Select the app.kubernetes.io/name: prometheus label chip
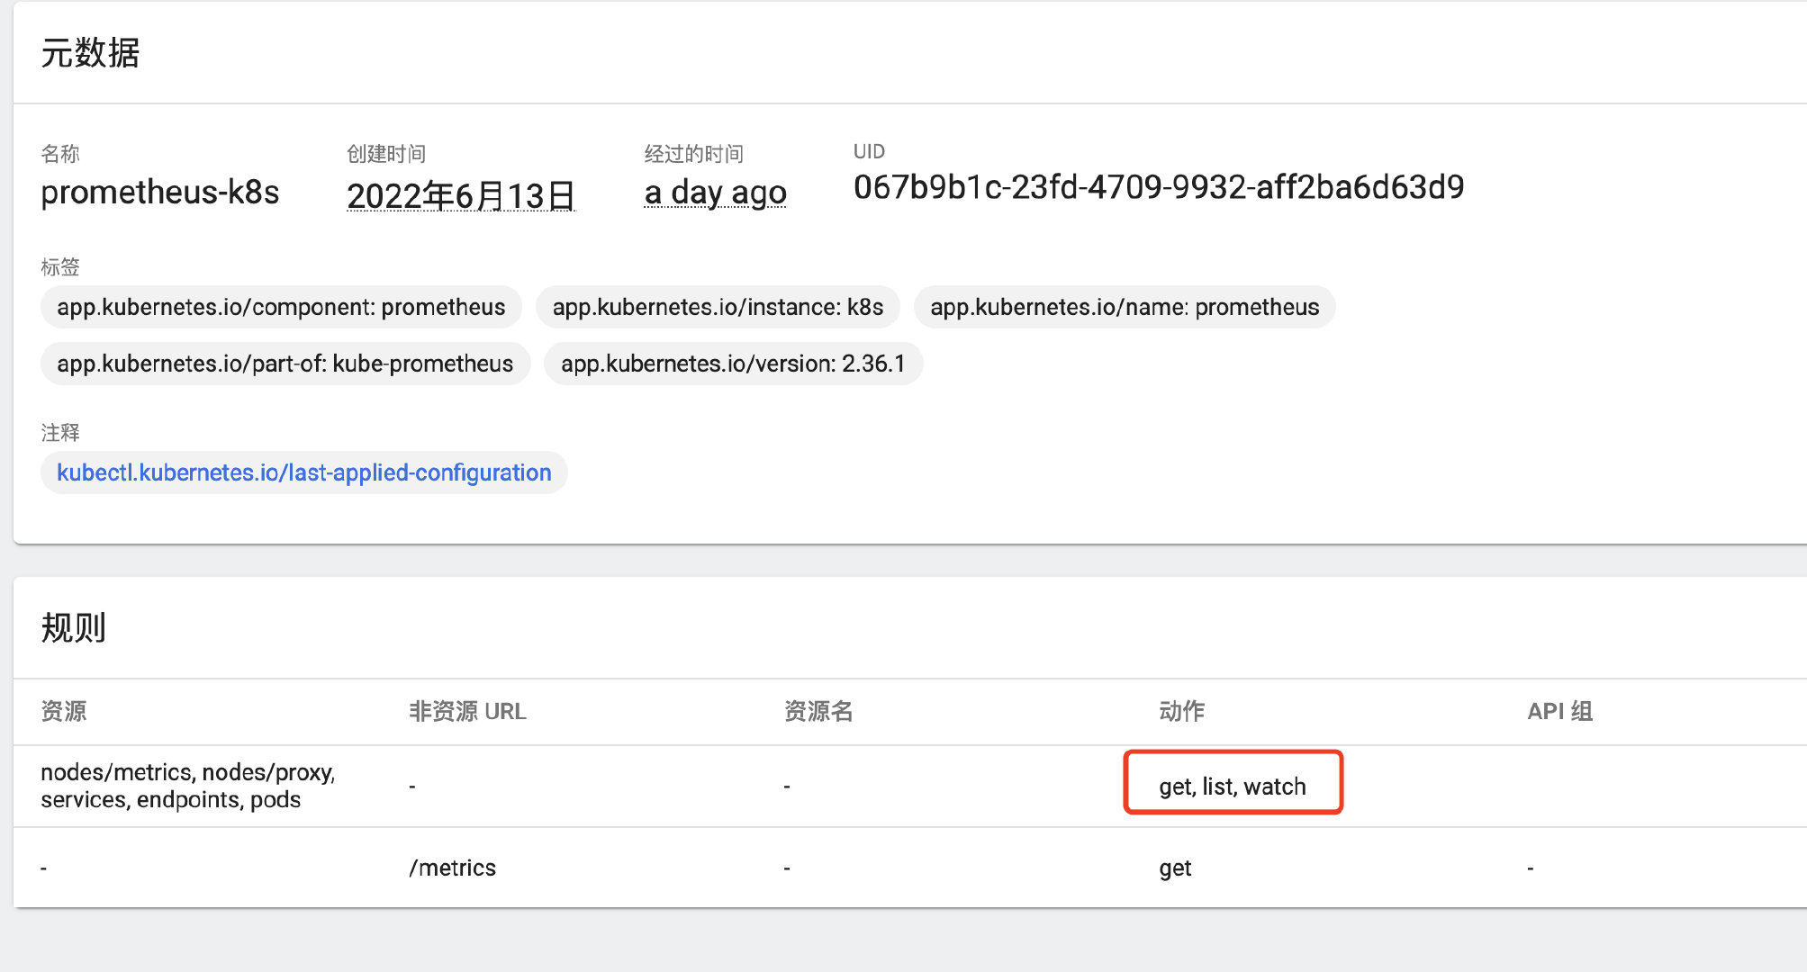Screen dimensions: 1807x972 point(1124,307)
